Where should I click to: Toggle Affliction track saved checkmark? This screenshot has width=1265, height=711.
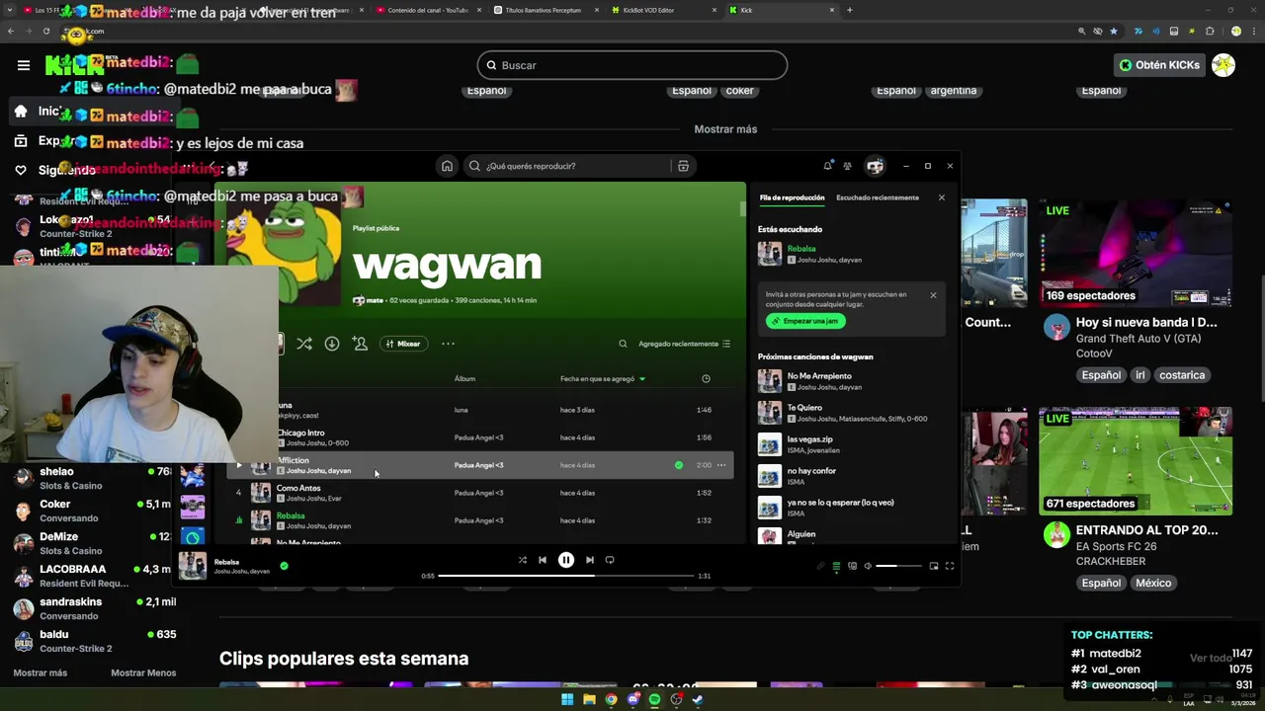(678, 465)
